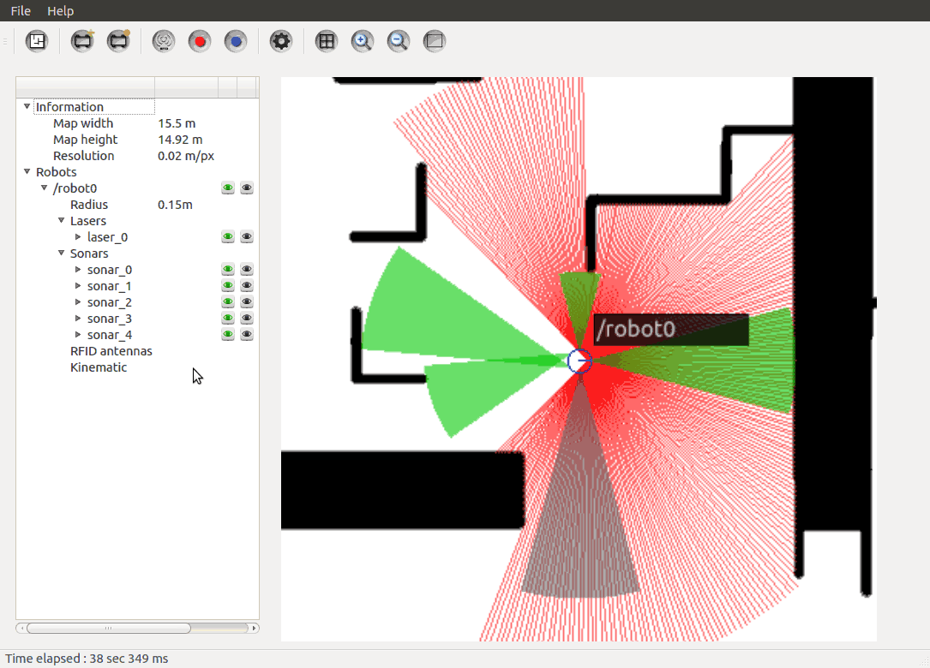Click the black eye button for /robot0
The width and height of the screenshot is (930, 668).
click(247, 188)
